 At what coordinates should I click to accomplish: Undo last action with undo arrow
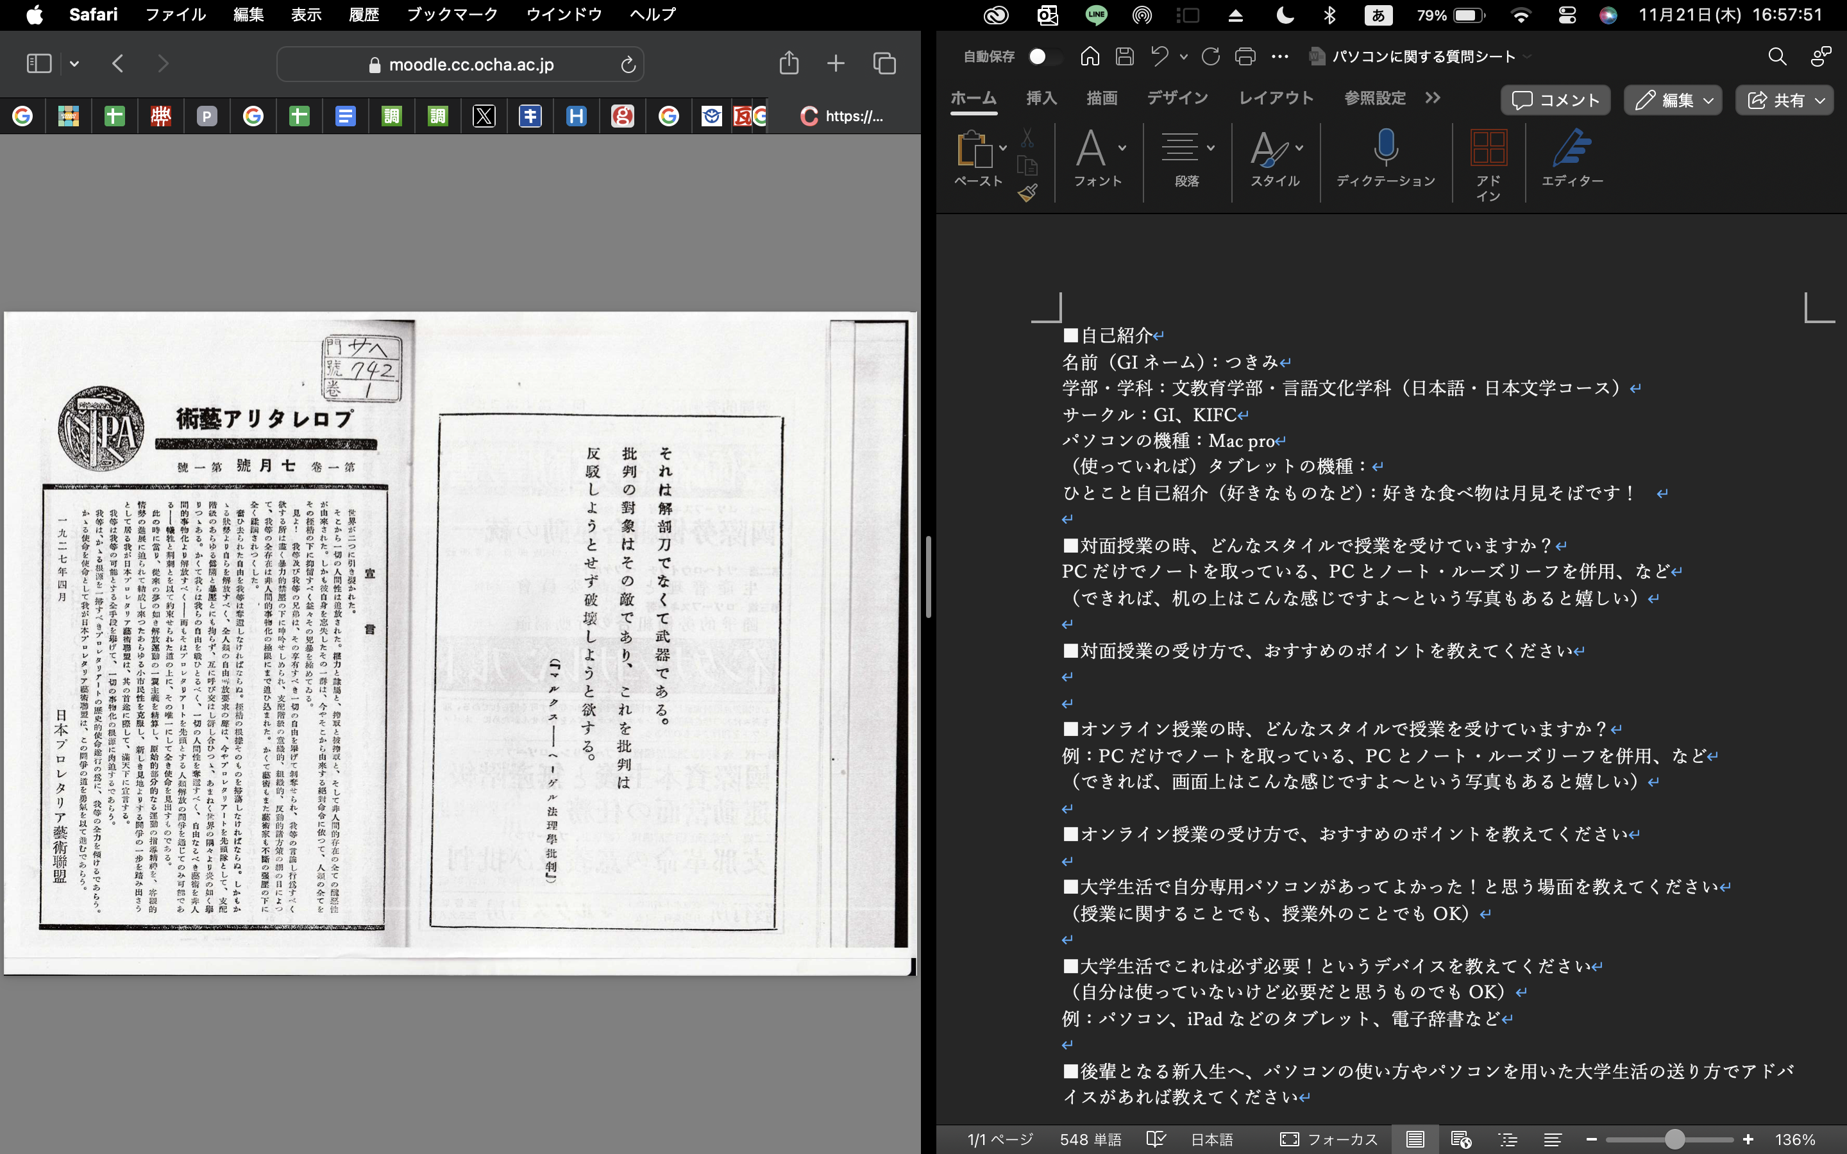coord(1160,56)
